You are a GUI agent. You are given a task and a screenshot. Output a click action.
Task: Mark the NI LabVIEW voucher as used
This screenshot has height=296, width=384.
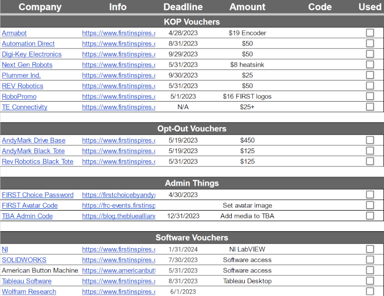[370, 249]
